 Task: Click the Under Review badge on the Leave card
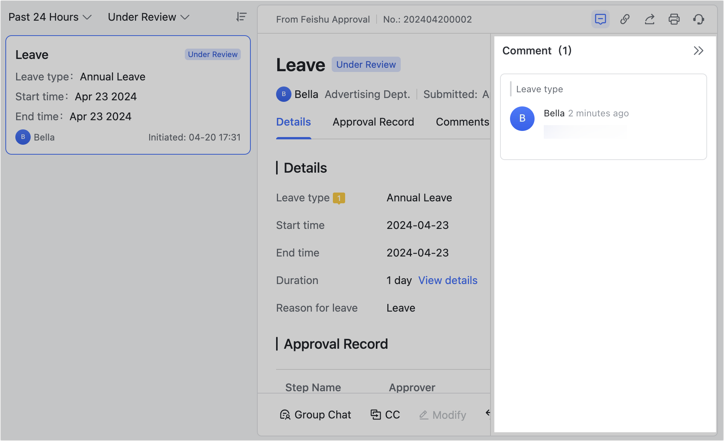point(212,54)
